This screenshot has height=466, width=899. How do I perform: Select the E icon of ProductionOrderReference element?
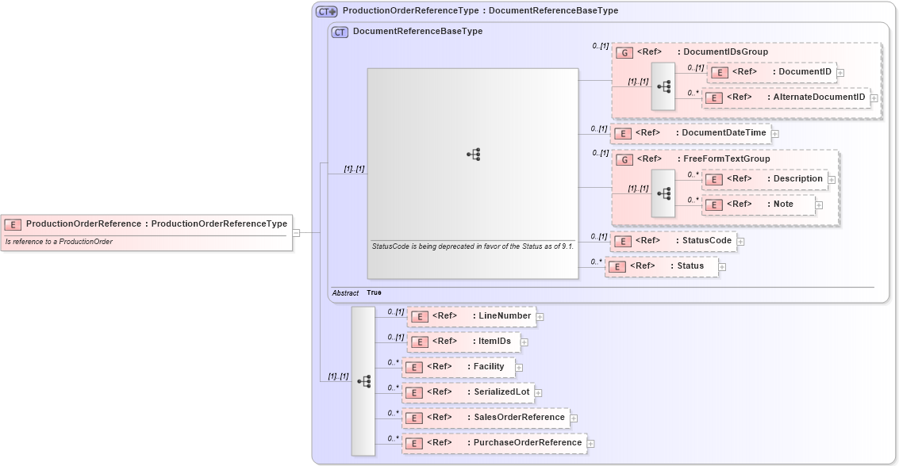coord(11,223)
